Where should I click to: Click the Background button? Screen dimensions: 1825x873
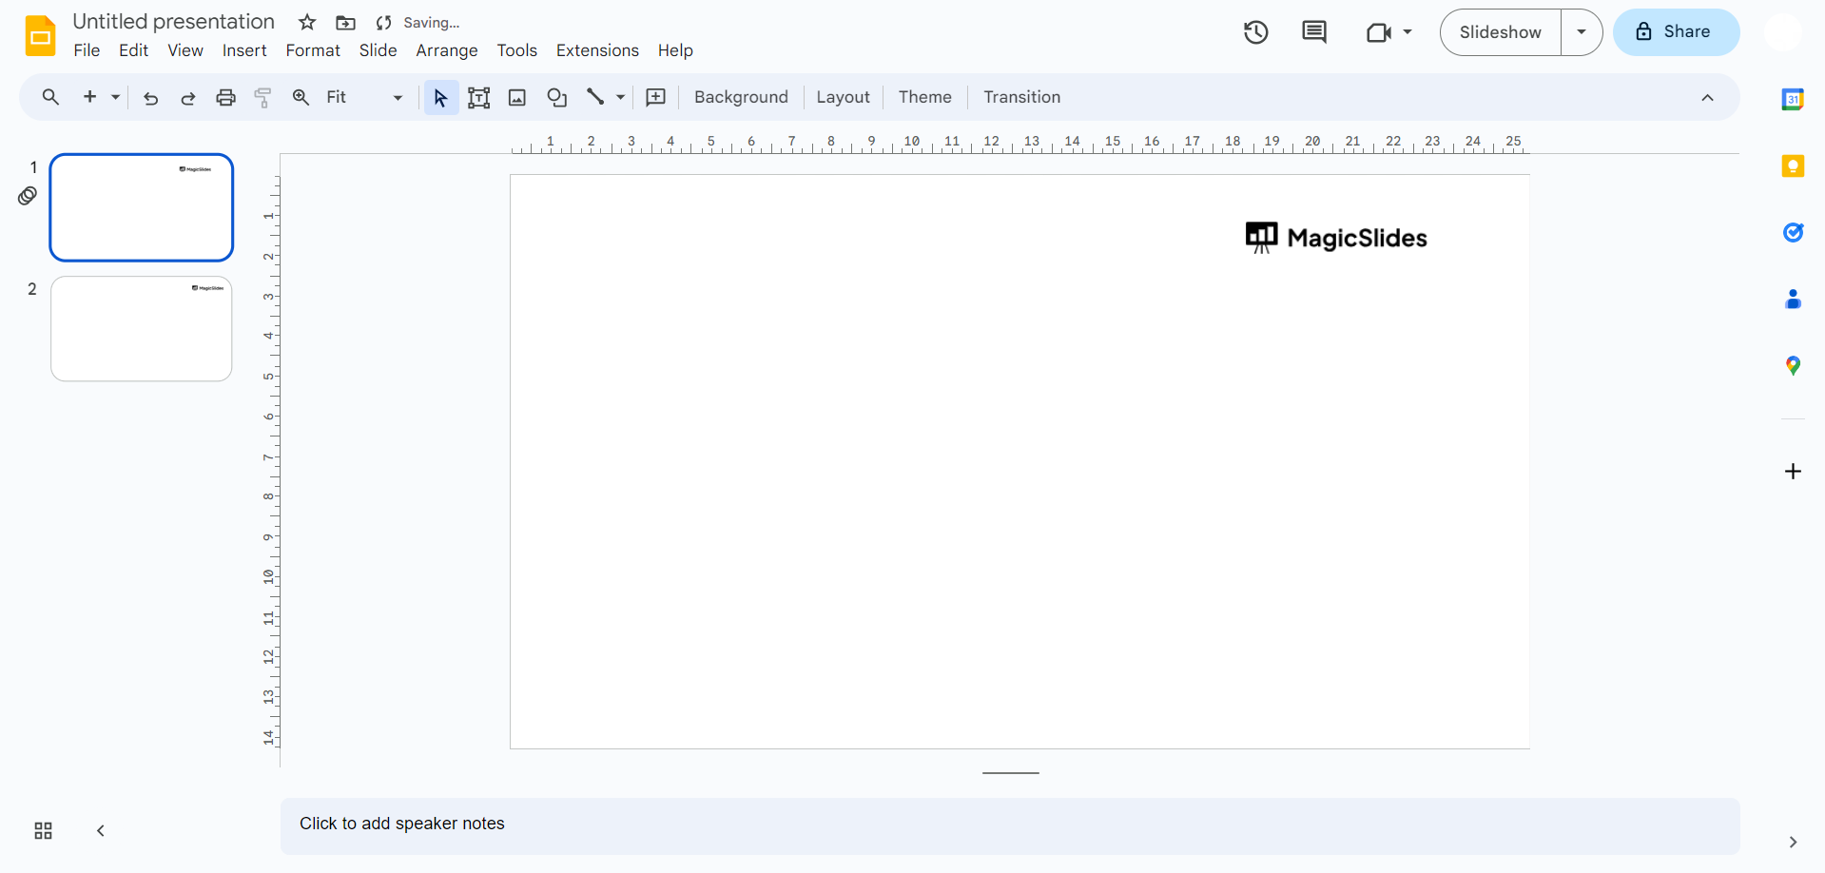point(741,97)
